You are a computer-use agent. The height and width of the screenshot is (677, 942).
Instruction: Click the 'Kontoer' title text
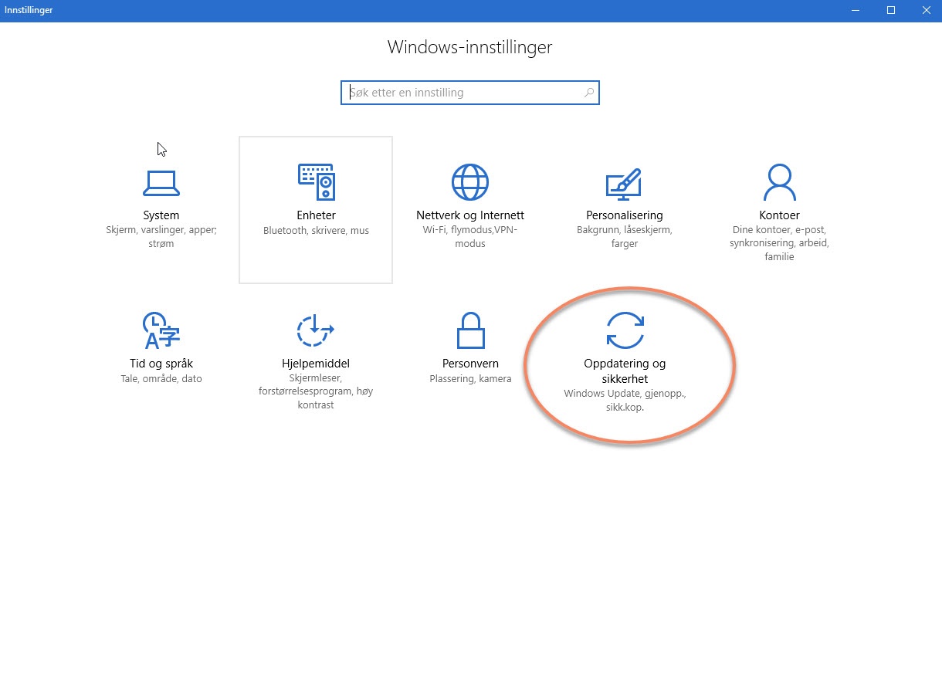pyautogui.click(x=779, y=215)
